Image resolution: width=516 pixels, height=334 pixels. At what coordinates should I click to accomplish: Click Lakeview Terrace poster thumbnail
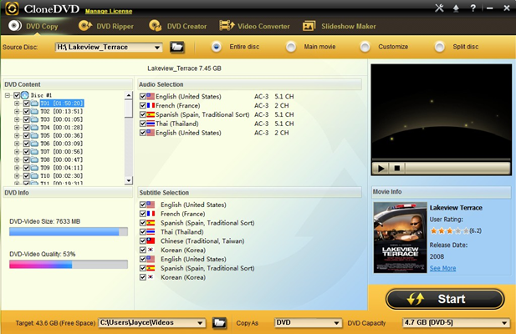click(400, 237)
